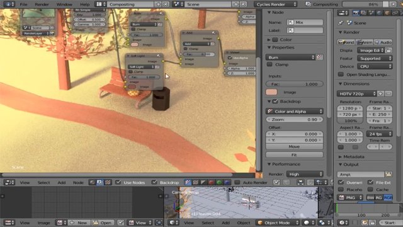The image size is (403, 227).
Task: Click the pin icon next to Scene
Action: pos(341,23)
